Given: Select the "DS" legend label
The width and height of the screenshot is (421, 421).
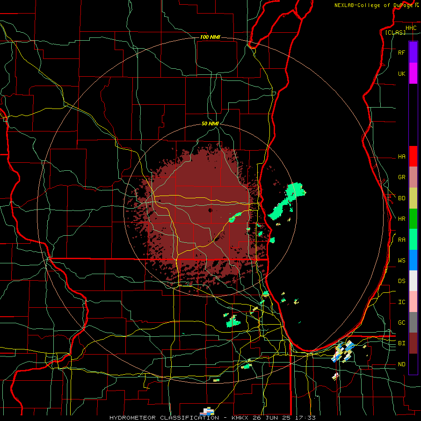Looking at the screenshot, I should pyautogui.click(x=401, y=281).
